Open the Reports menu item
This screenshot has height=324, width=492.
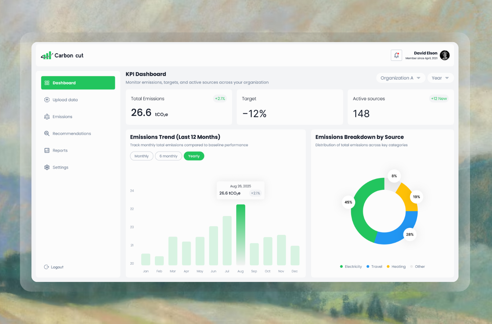tap(60, 150)
